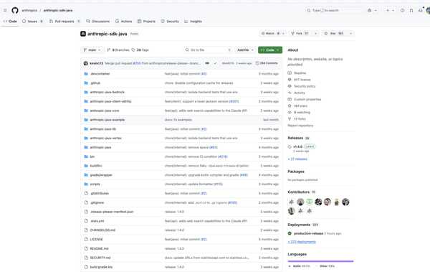Switch to the Actions tab
430x272 pixels.
click(x=124, y=21)
